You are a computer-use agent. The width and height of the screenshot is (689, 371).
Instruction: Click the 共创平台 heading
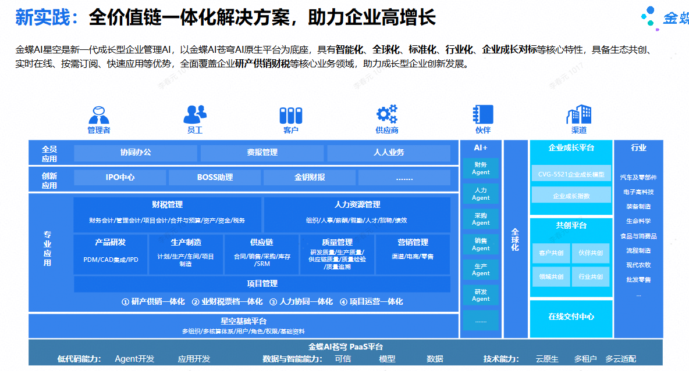pyautogui.click(x=571, y=225)
